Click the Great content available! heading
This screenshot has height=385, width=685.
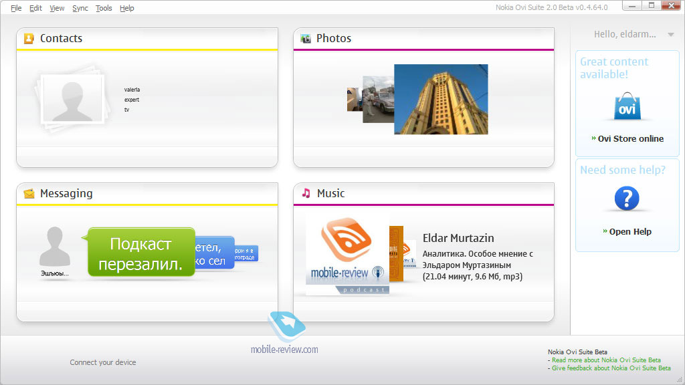click(x=614, y=68)
